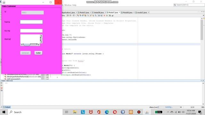Open Microsoft Office from the taskbar

[99, 112]
